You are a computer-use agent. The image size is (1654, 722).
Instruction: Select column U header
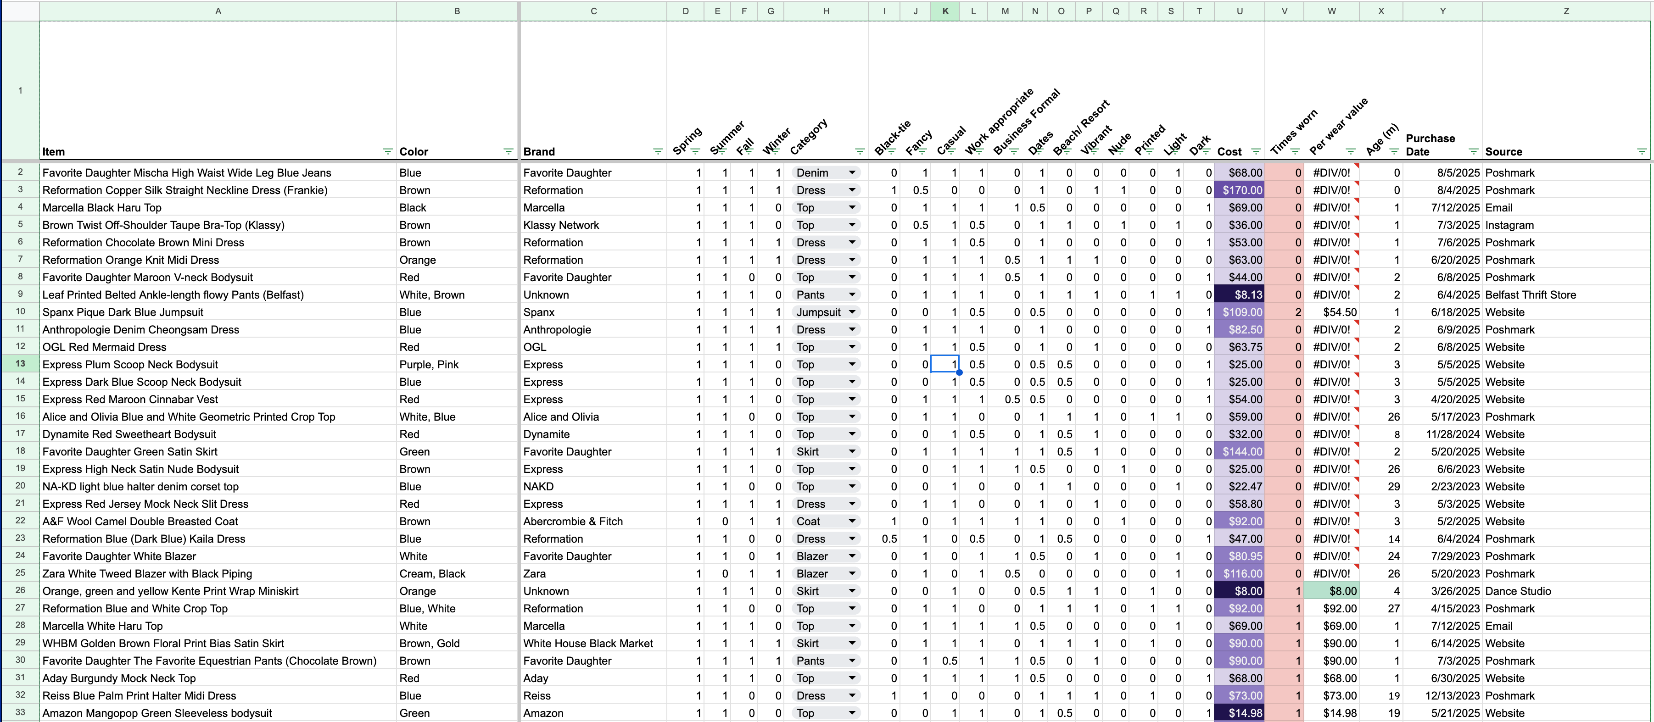[1239, 11]
